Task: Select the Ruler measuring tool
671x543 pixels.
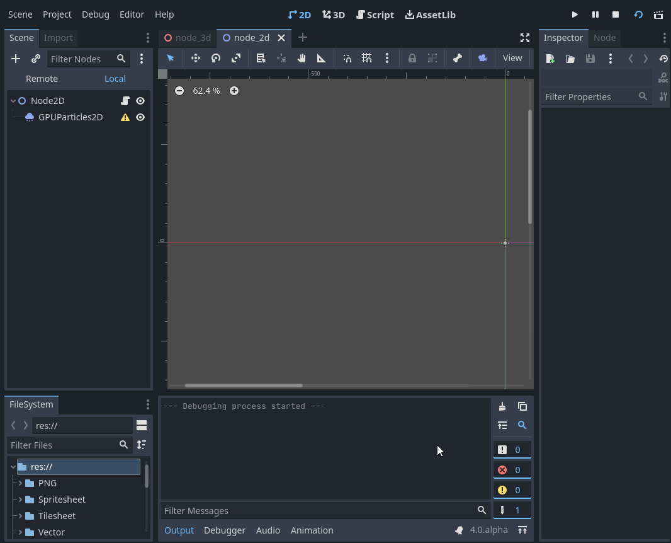Action: pyautogui.click(x=321, y=58)
